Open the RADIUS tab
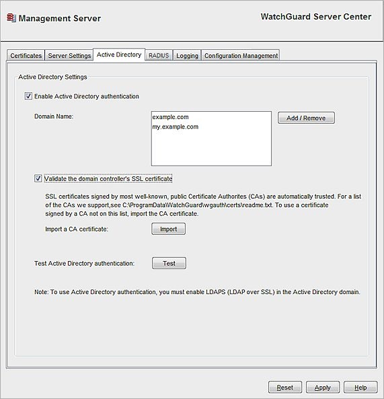Image resolution: width=384 pixels, height=399 pixels. (159, 55)
